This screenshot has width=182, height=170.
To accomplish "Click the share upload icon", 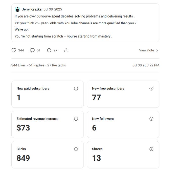I will [66, 50].
